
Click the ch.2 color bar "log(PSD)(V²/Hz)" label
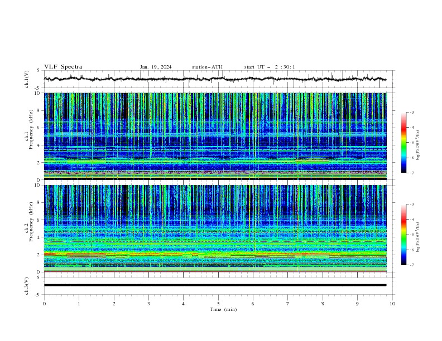[417, 237]
